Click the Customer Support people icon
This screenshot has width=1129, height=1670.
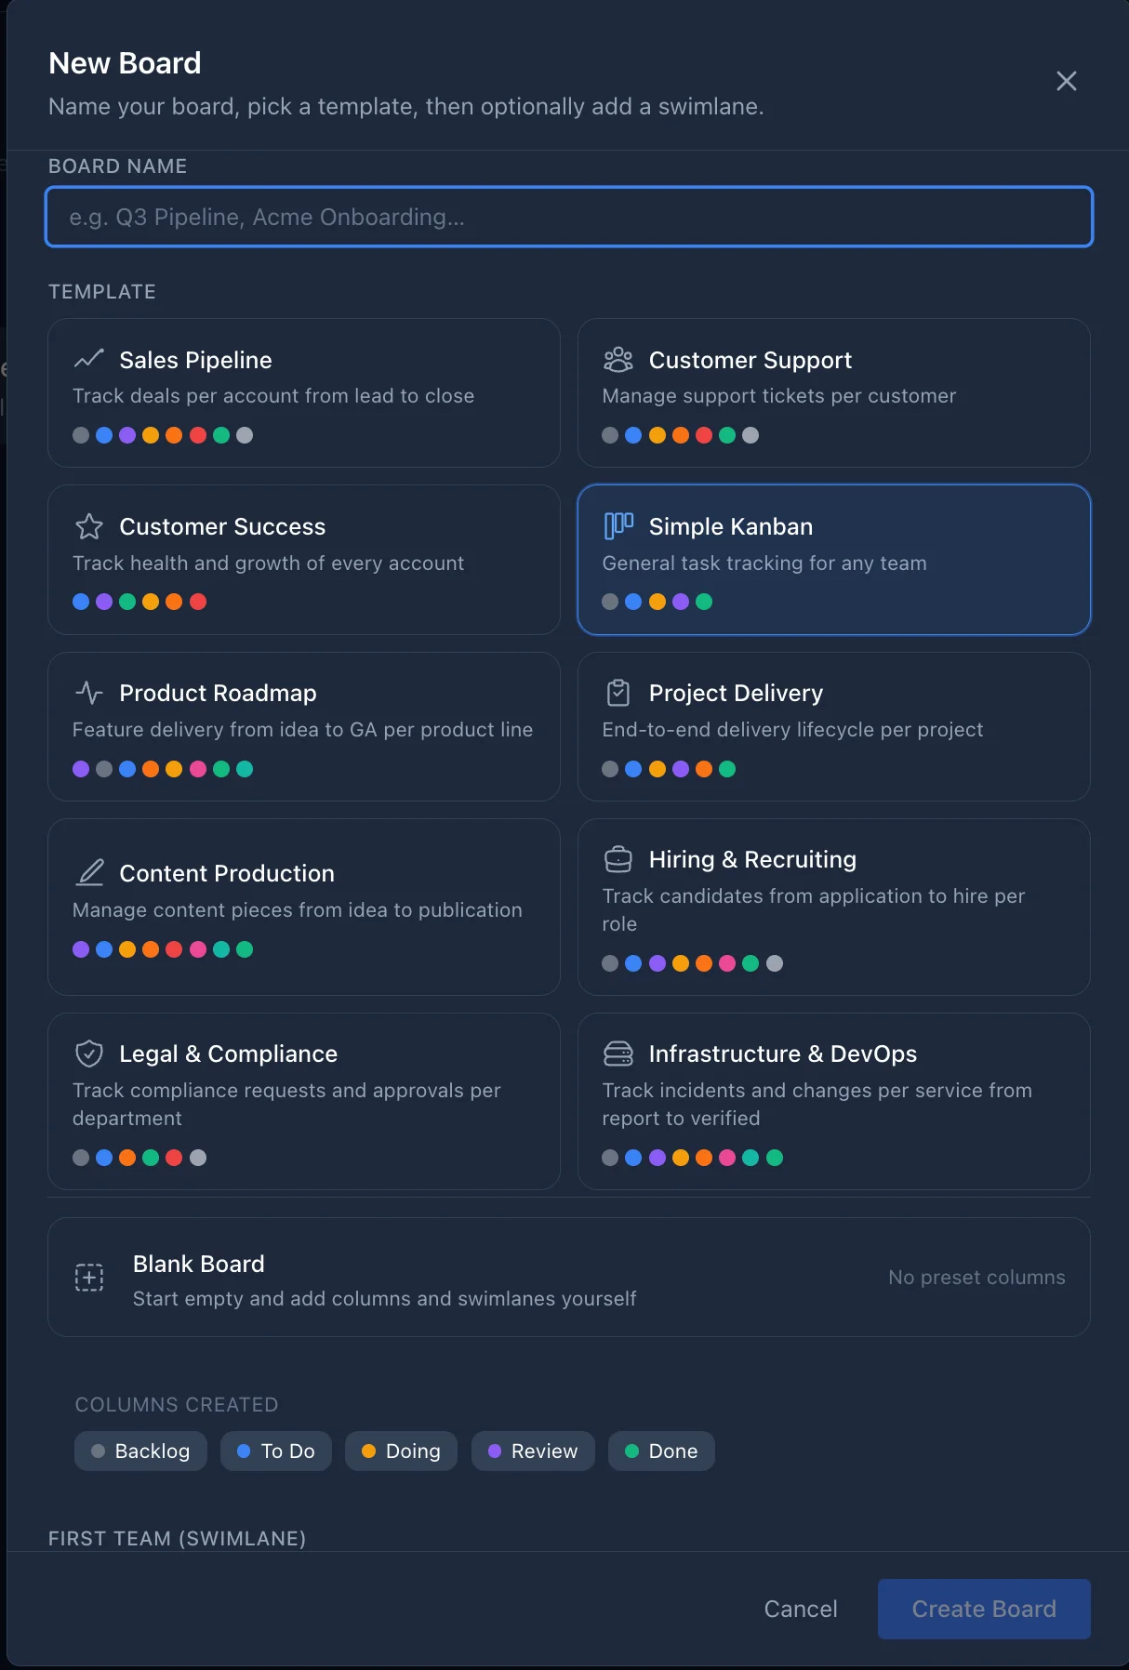(x=618, y=359)
